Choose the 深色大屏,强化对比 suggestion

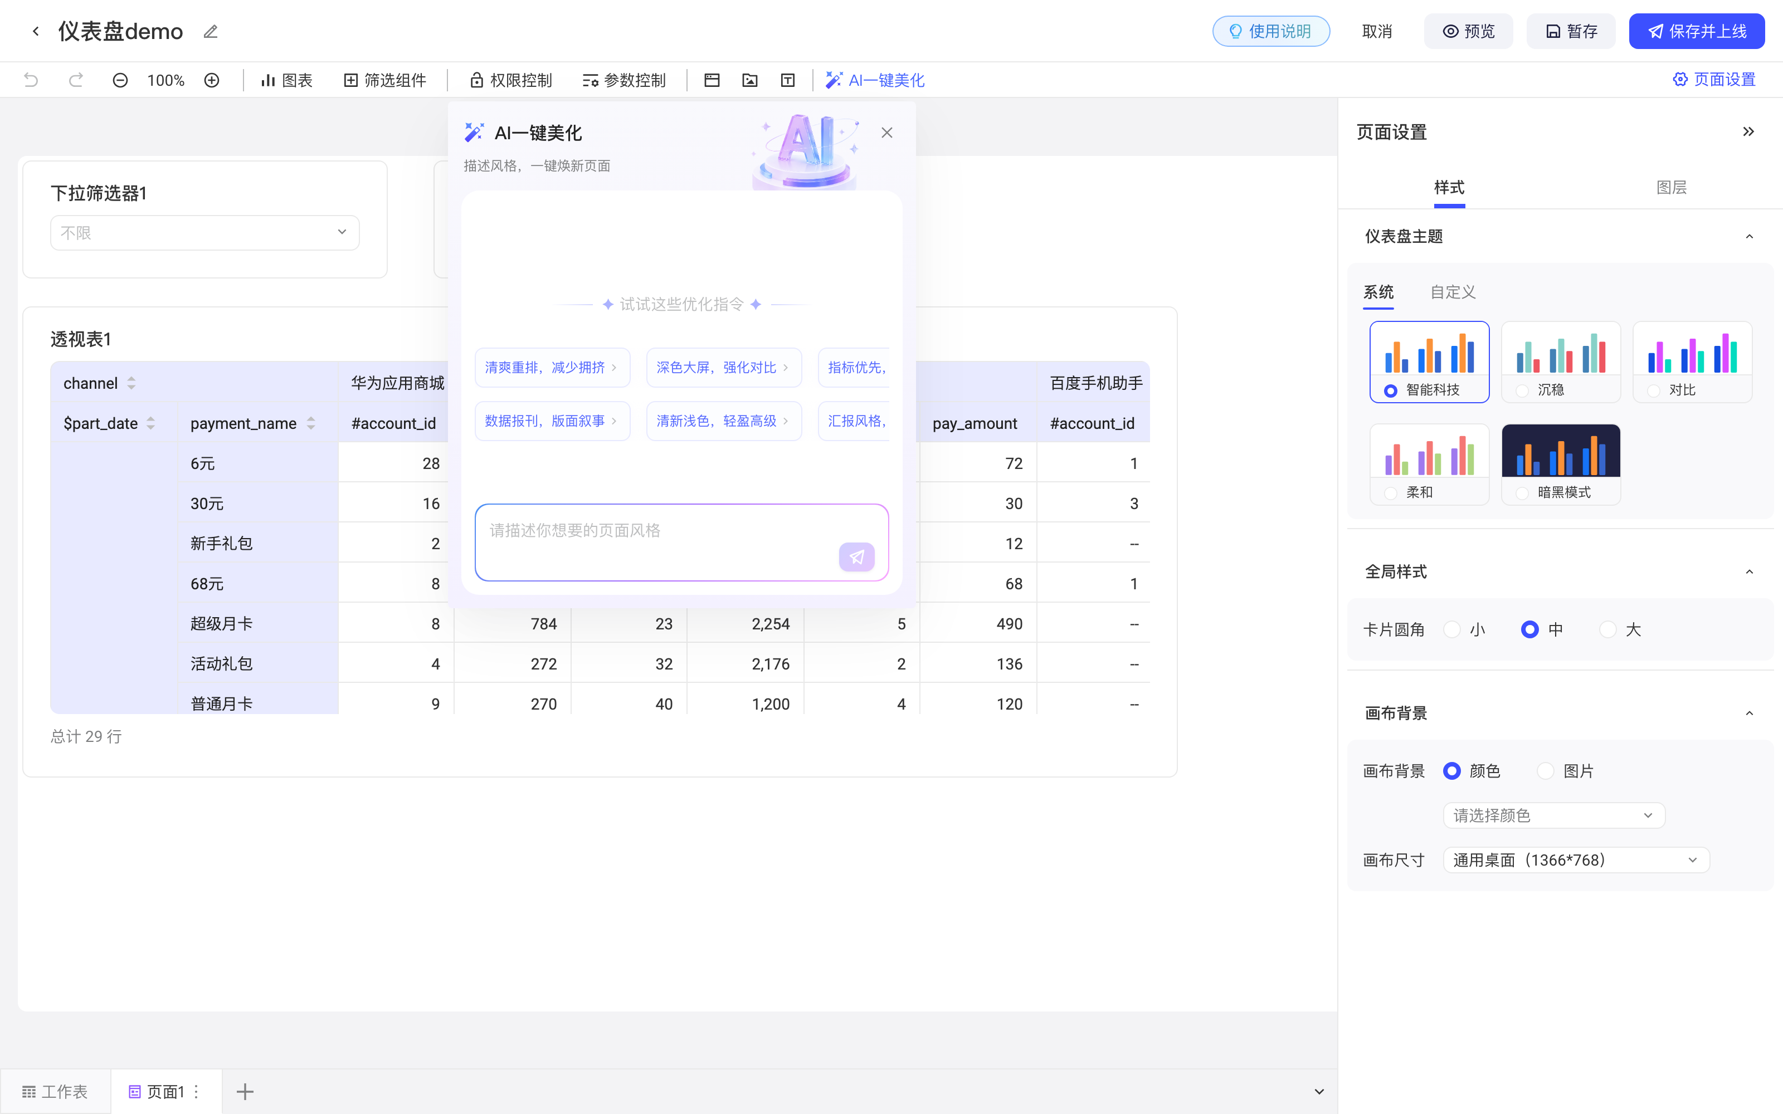[x=724, y=367]
